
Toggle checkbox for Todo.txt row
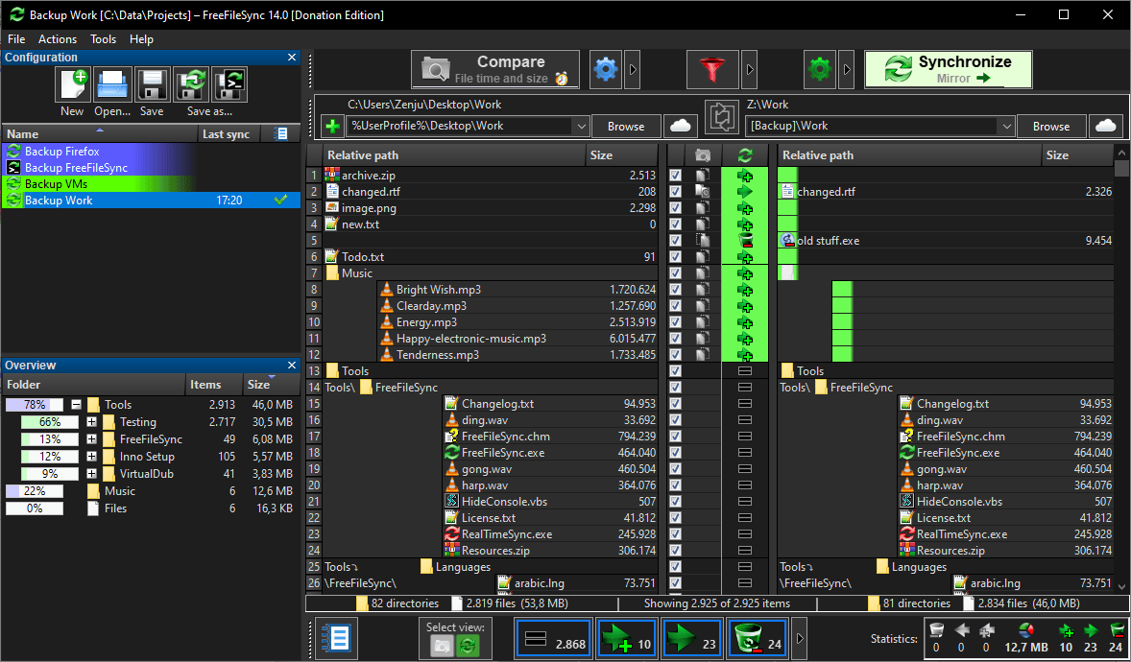pyautogui.click(x=675, y=257)
